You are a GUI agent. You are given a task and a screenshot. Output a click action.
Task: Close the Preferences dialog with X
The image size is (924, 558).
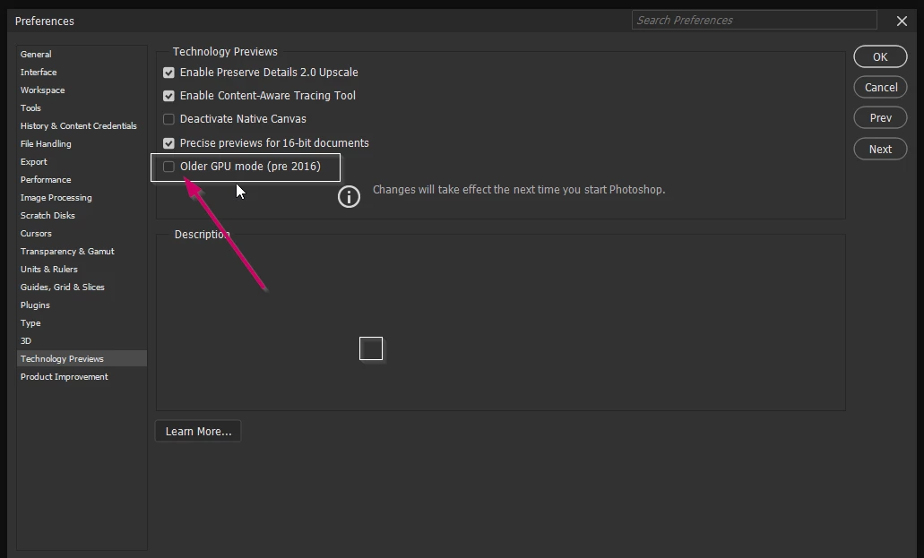[x=902, y=21]
